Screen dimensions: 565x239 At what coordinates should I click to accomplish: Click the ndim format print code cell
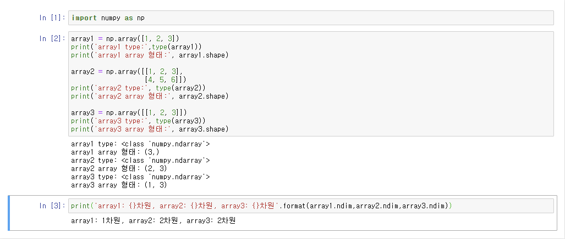pos(311,206)
